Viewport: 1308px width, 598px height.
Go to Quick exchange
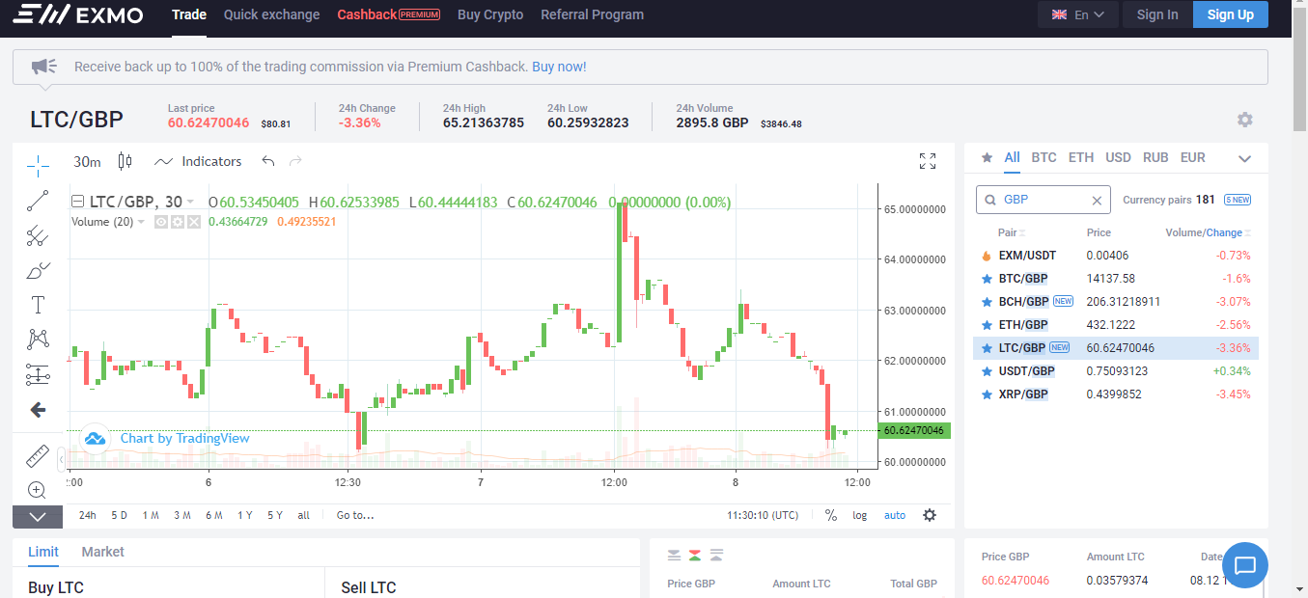[x=271, y=14]
